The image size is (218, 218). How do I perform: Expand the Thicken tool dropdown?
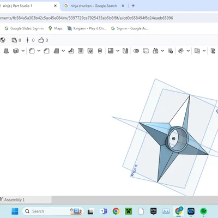coord(23,51)
